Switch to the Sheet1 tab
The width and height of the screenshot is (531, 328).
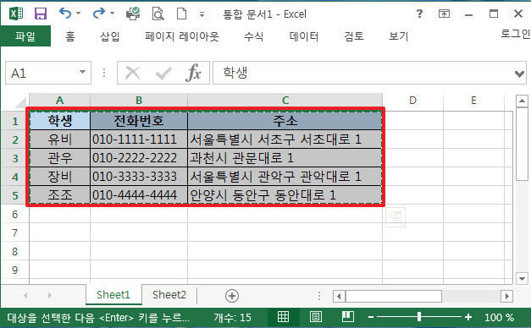[x=113, y=295]
